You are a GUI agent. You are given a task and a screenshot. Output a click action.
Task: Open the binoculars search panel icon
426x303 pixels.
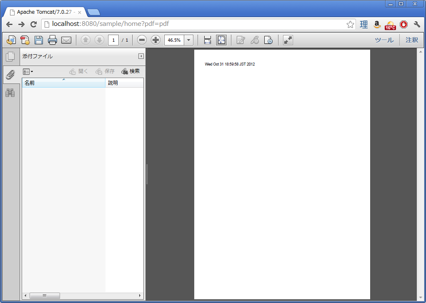pos(10,93)
